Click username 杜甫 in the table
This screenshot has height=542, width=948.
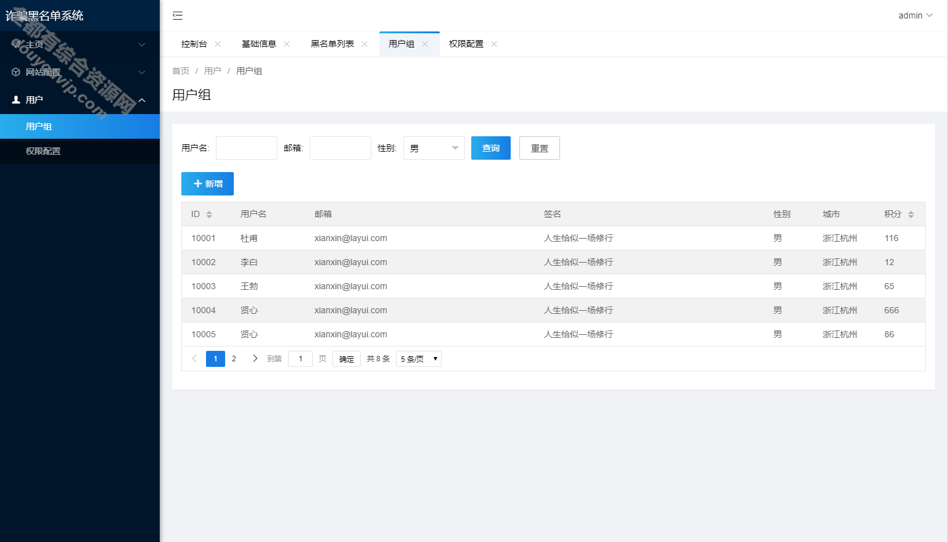click(x=249, y=238)
